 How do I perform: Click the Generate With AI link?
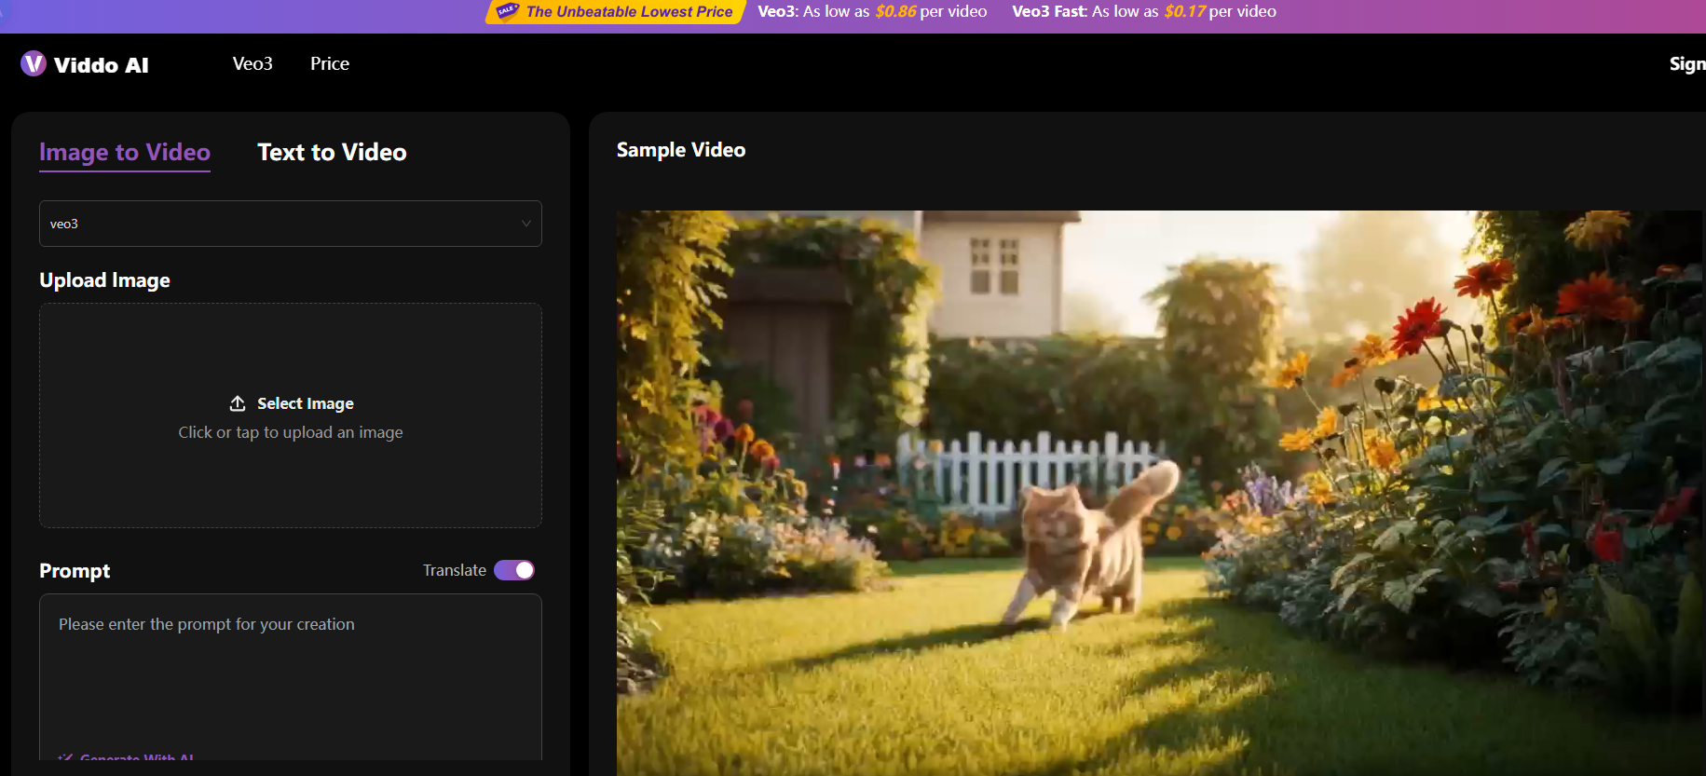pos(137,758)
